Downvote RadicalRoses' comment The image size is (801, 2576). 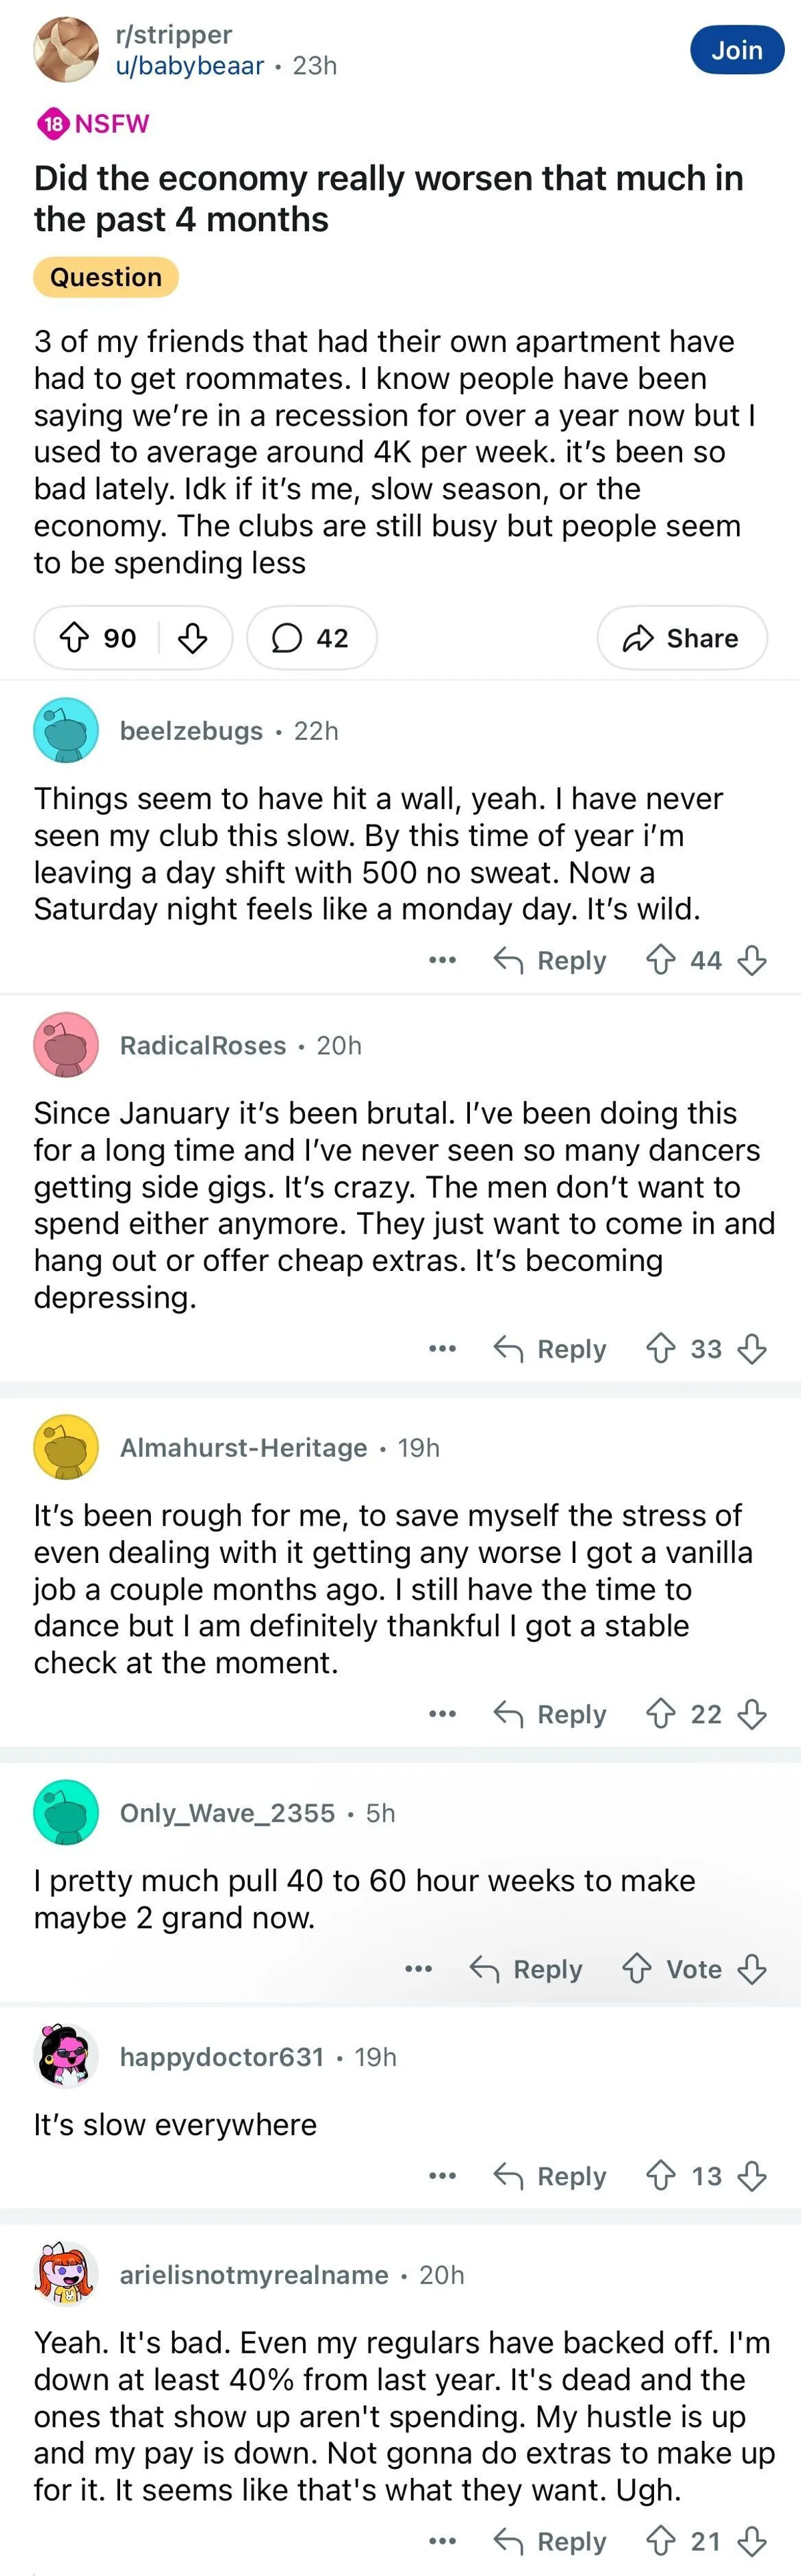752,1349
